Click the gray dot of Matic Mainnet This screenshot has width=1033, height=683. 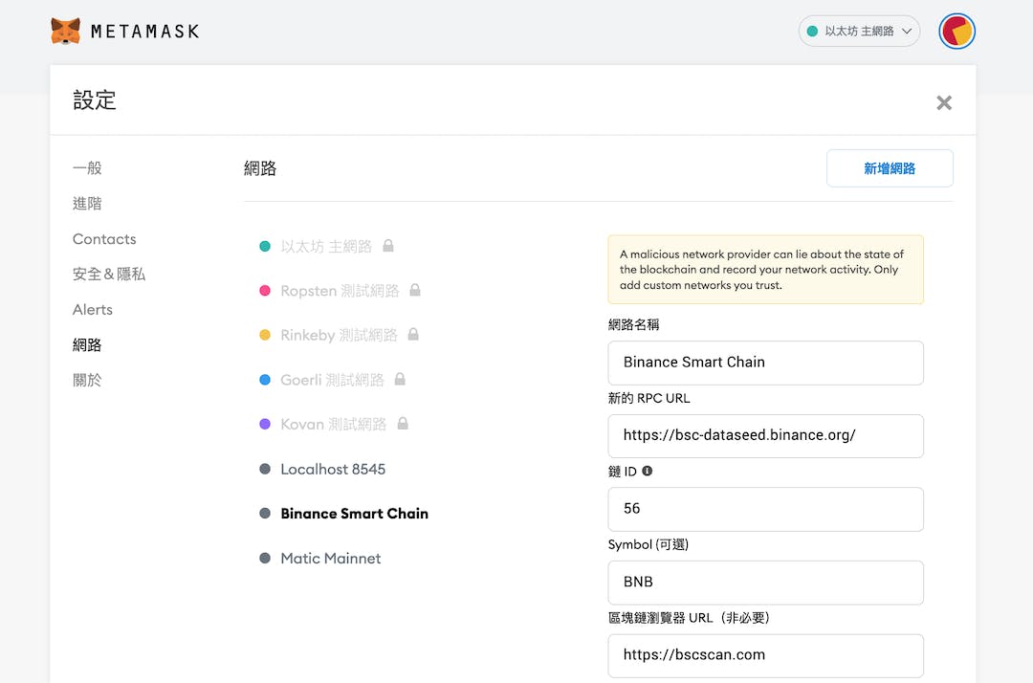coord(265,558)
